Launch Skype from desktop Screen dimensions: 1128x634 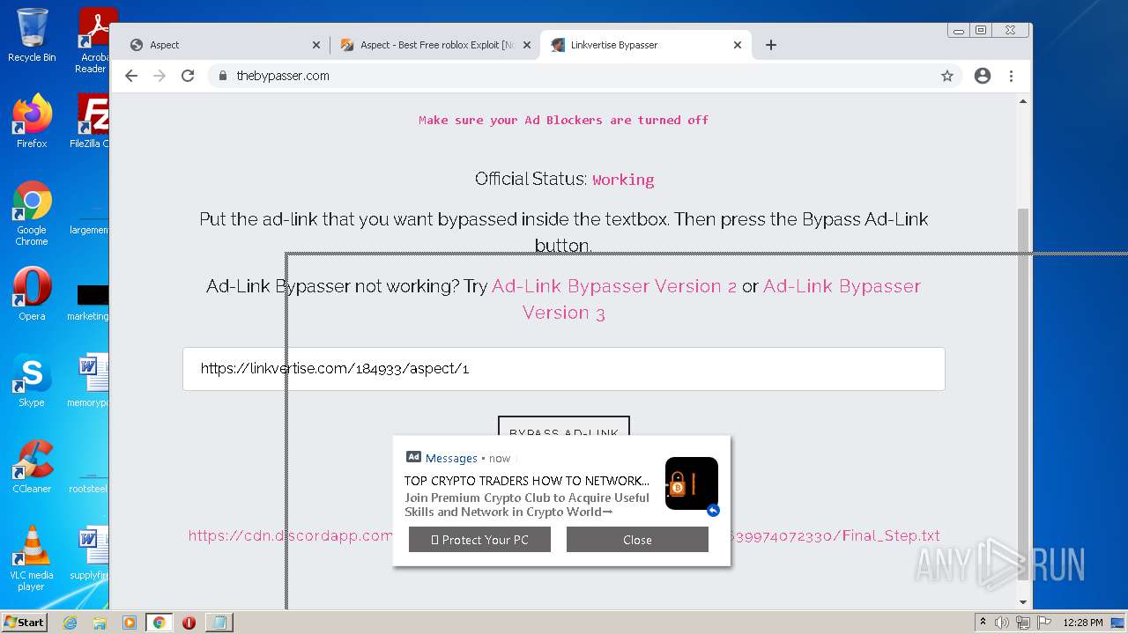[32, 380]
